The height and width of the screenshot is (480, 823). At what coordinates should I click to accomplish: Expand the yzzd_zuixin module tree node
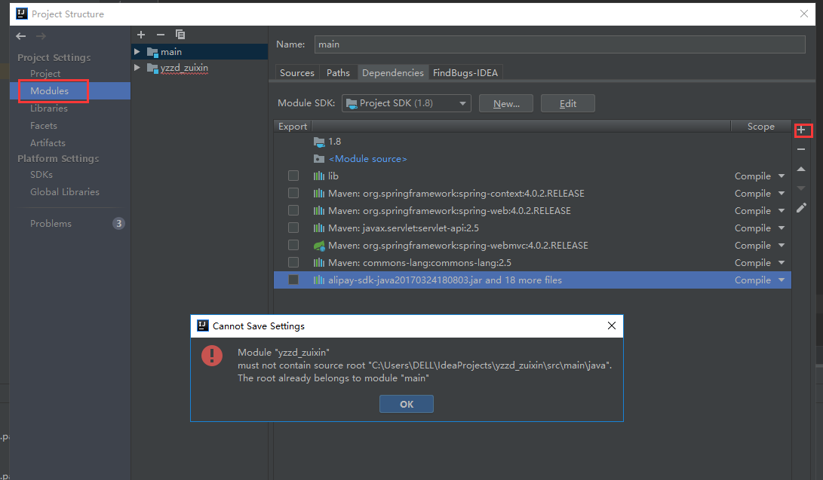(137, 68)
